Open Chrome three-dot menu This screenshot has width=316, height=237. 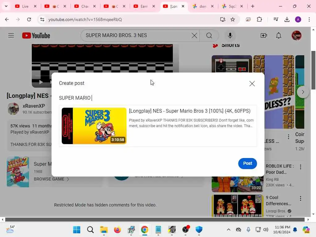pos(309,19)
